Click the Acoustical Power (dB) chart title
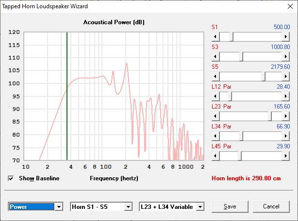This screenshot has width=298, height=221. (114, 22)
